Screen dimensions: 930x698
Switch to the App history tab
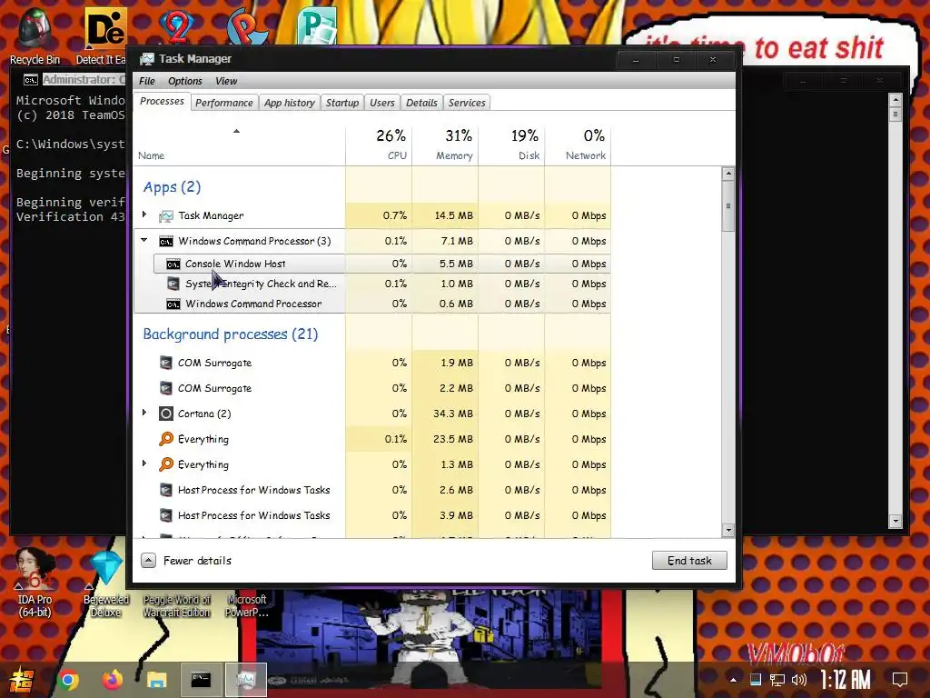coord(290,103)
